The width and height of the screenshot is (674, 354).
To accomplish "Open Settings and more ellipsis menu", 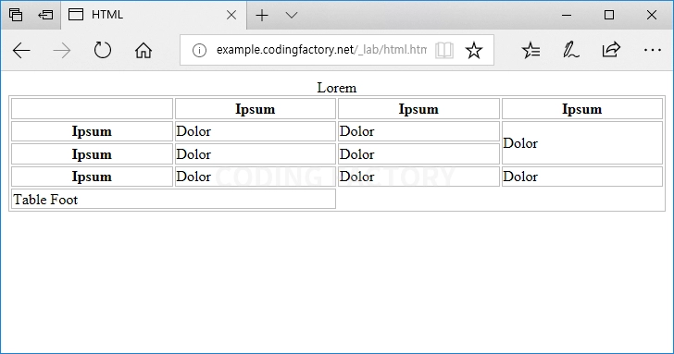I will [x=652, y=50].
